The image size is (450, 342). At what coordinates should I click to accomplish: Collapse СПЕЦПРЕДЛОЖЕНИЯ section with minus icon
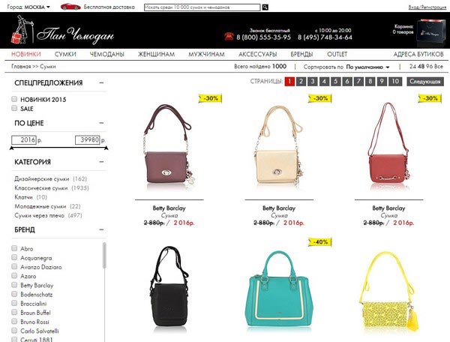tap(101, 83)
